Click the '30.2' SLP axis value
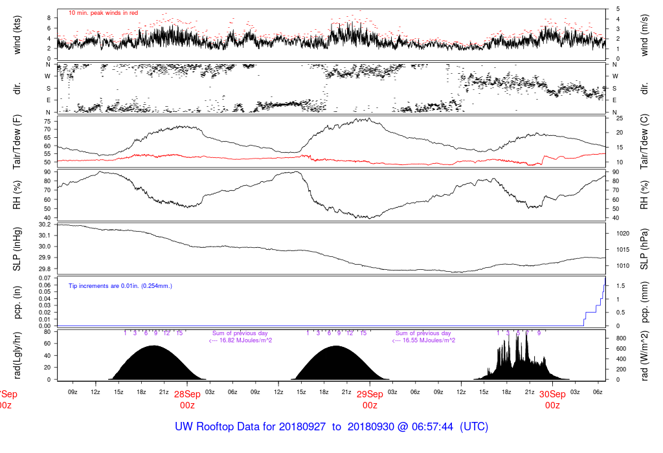 pos(45,225)
